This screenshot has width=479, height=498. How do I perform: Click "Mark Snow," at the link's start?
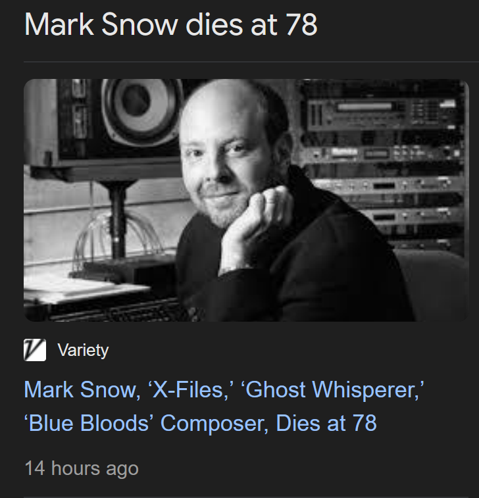pyautogui.click(x=82, y=390)
